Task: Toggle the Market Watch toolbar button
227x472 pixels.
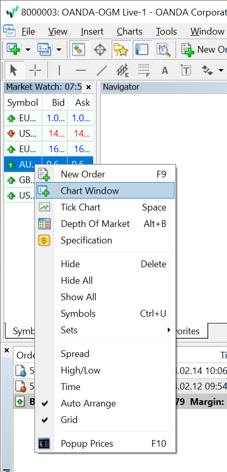Action: tap(78, 50)
